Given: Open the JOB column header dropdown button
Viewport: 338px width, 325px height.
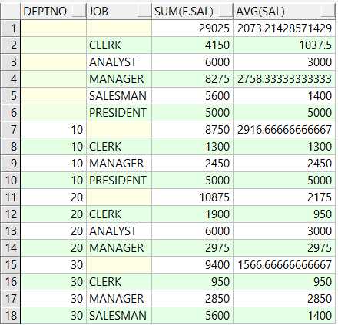Looking at the screenshot, I should coord(144,12).
